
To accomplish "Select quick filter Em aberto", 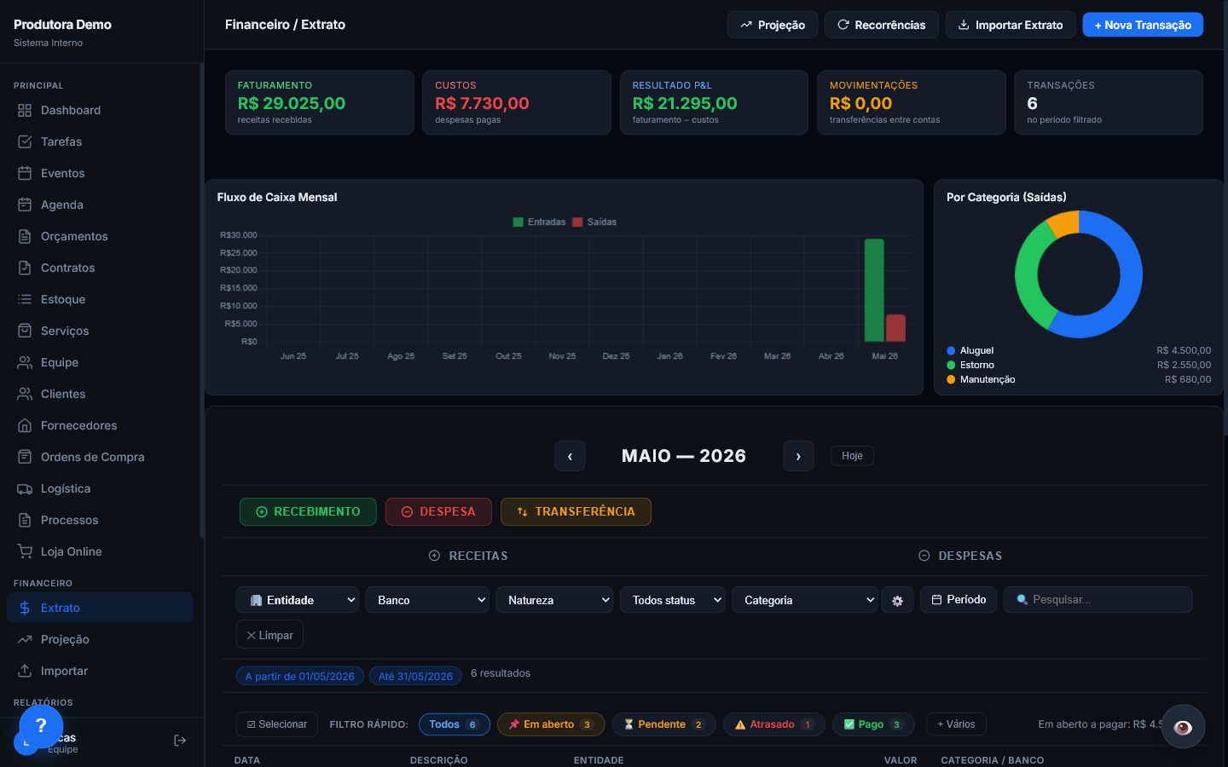I will pyautogui.click(x=551, y=724).
